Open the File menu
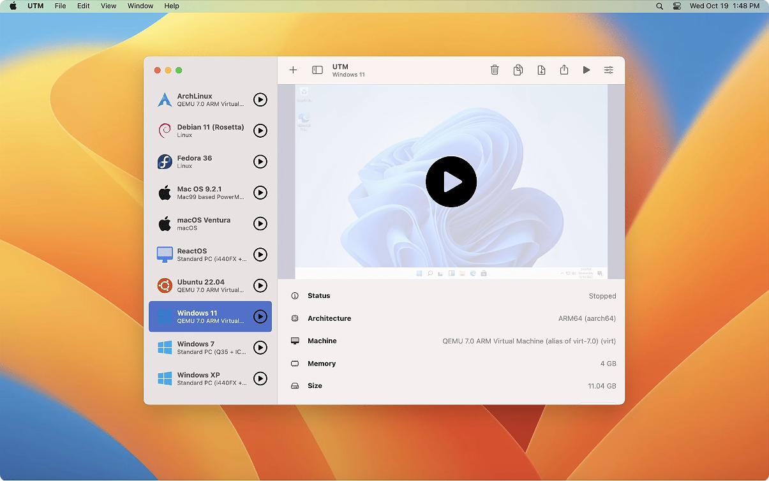Image resolution: width=769 pixels, height=481 pixels. pos(60,6)
